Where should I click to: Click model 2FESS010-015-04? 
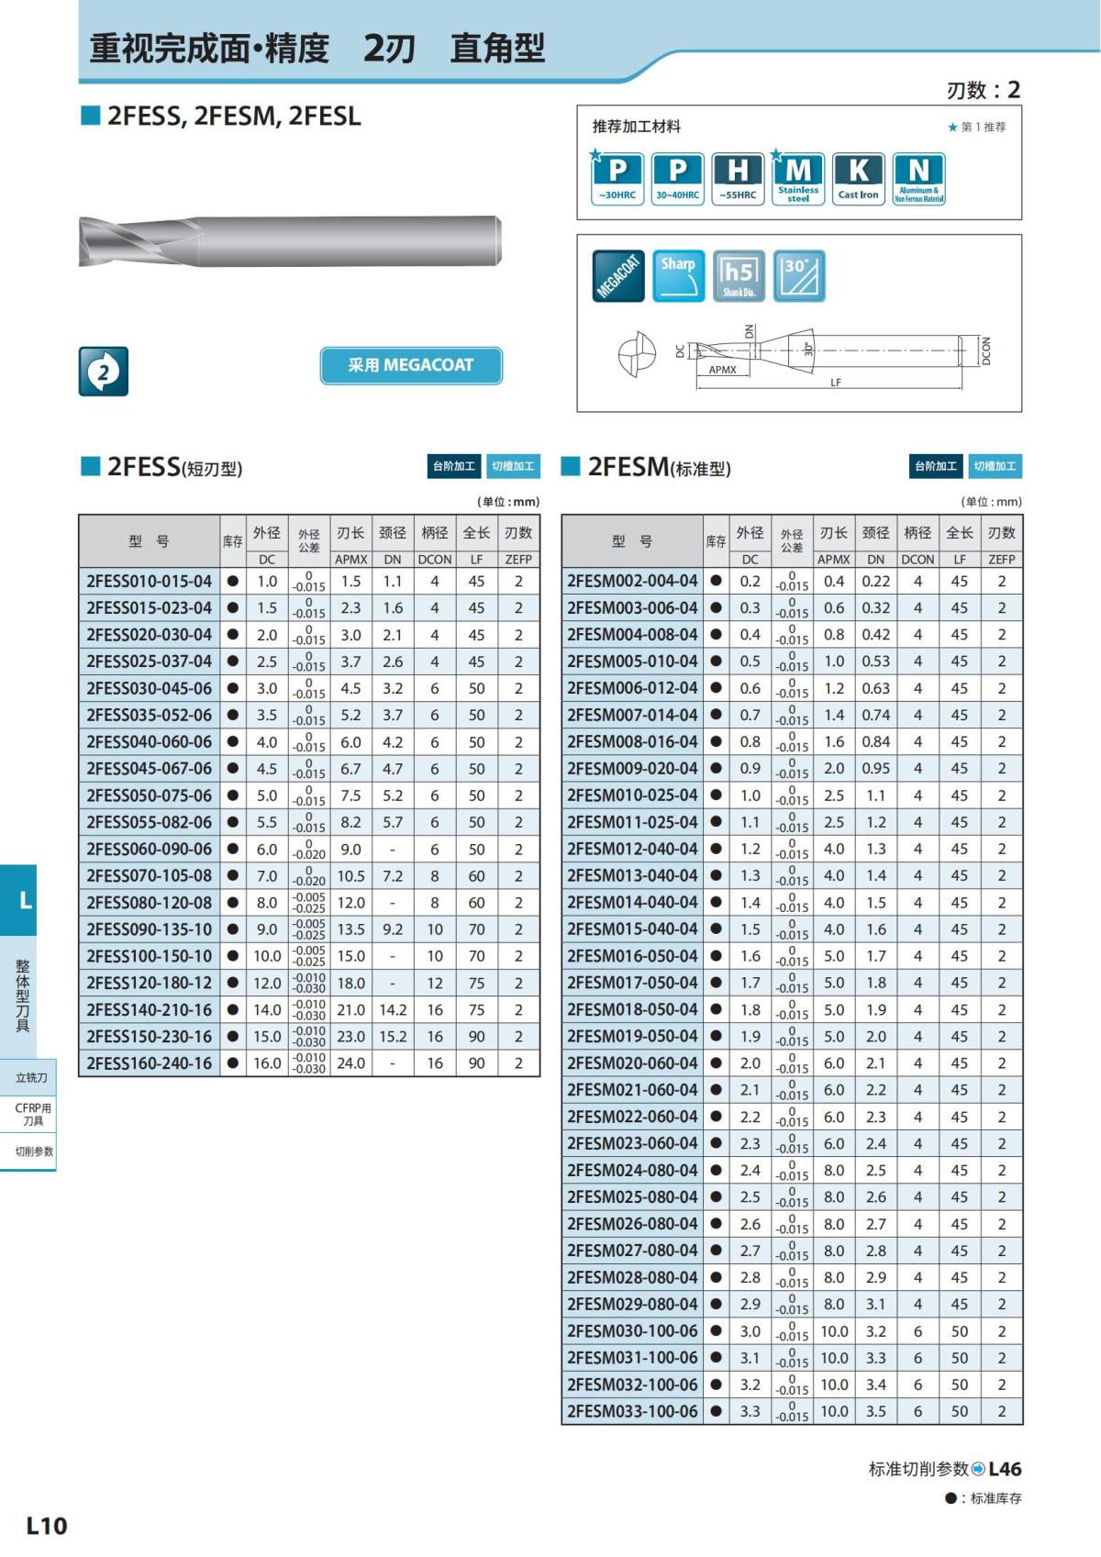(150, 582)
